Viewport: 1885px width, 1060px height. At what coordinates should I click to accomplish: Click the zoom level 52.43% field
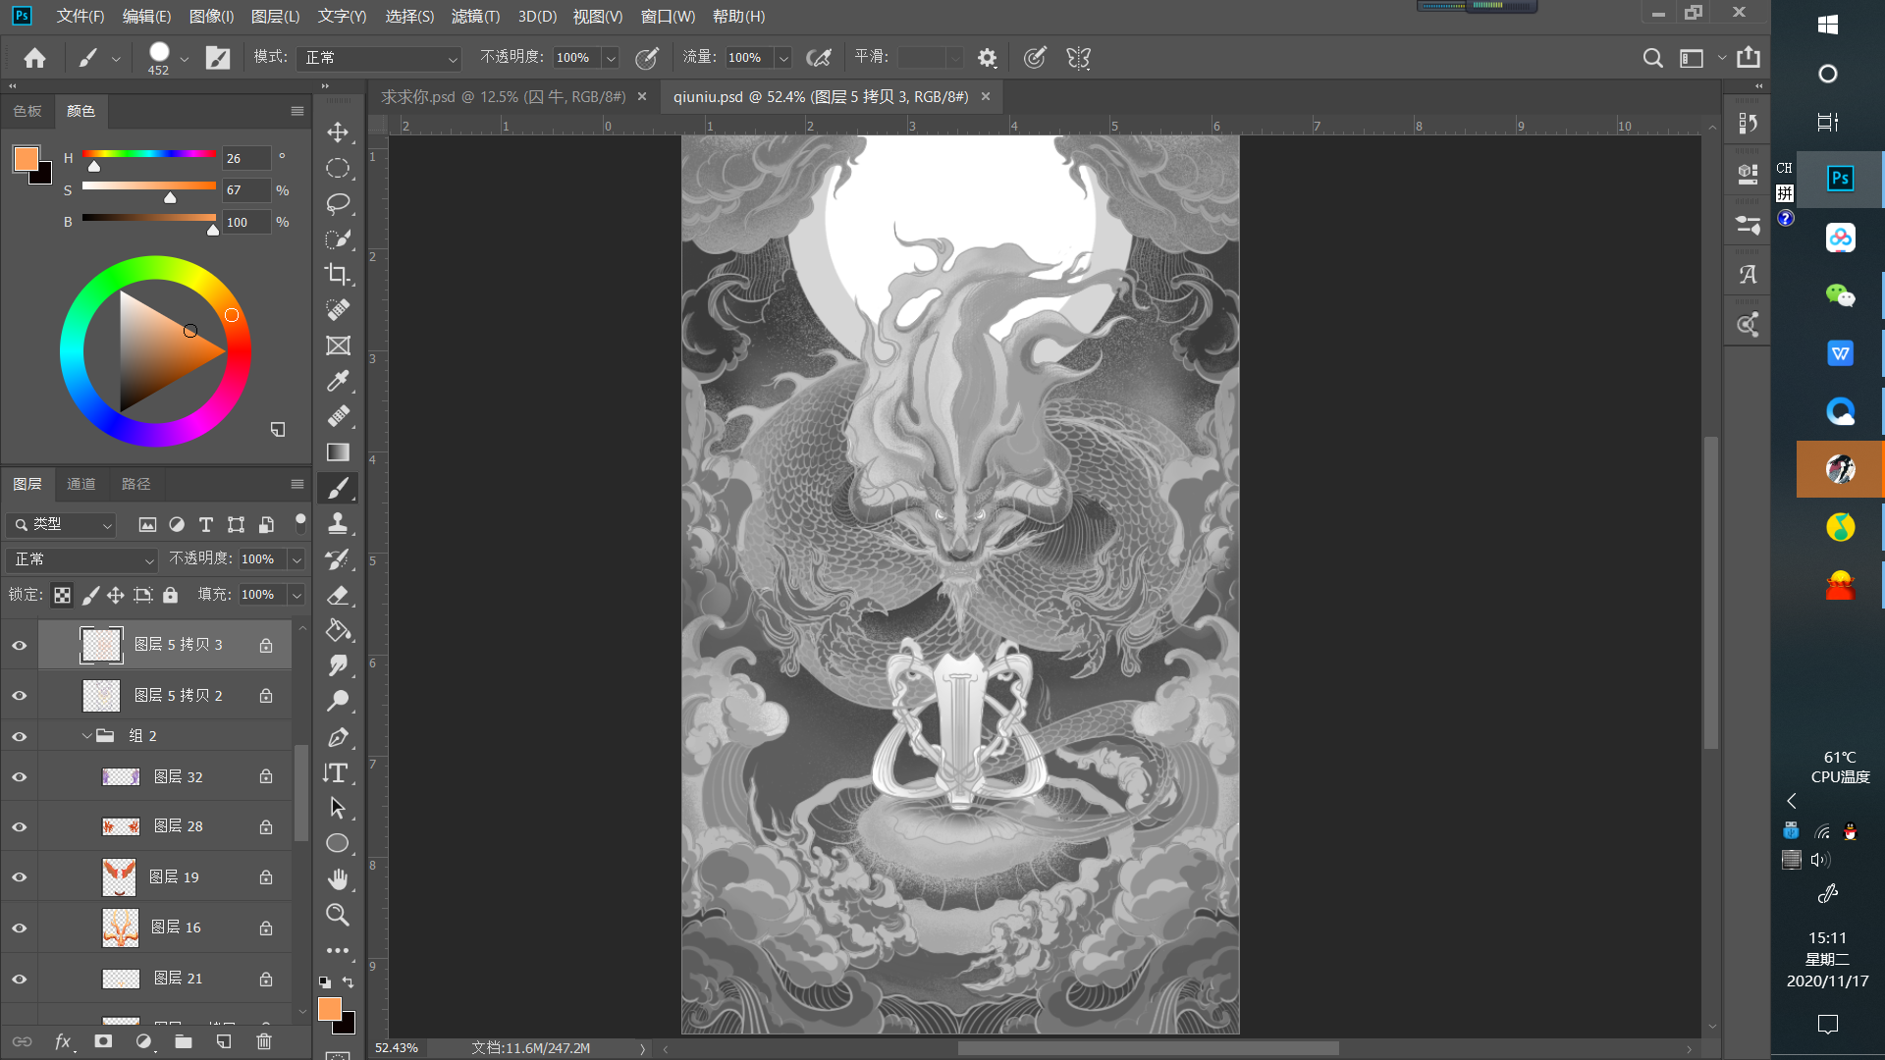397,1048
